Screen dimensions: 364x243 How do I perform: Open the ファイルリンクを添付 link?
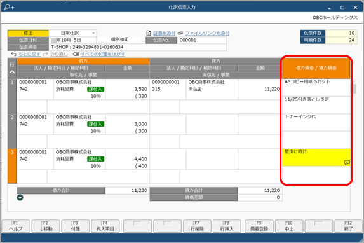[207, 33]
